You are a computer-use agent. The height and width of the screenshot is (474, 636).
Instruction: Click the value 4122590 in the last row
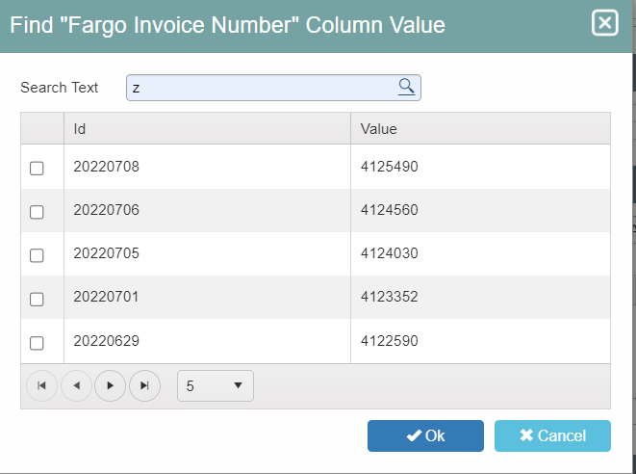[x=389, y=341]
